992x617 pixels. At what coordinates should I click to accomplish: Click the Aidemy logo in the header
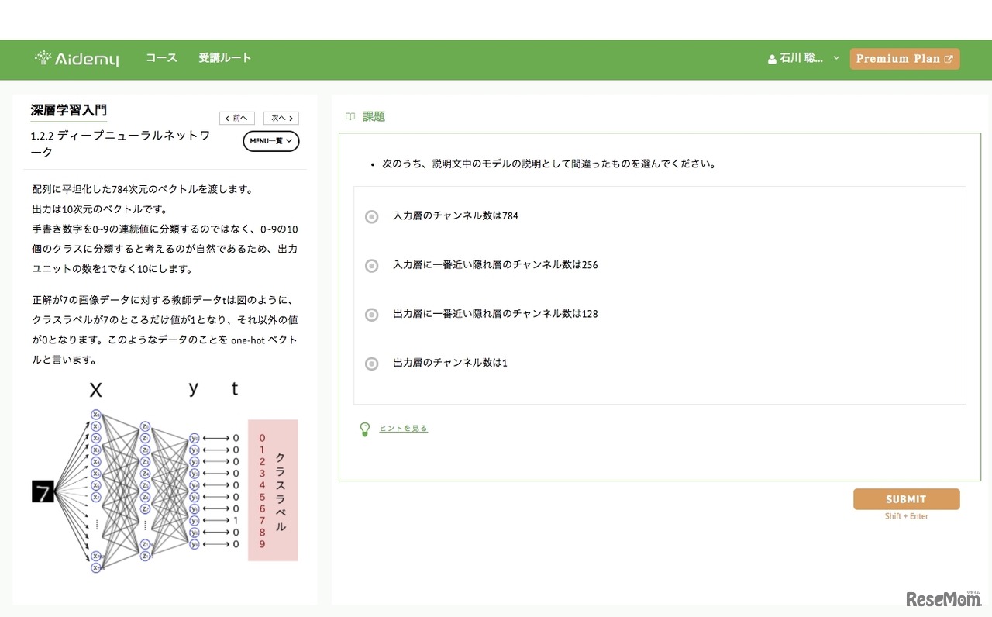click(x=76, y=57)
